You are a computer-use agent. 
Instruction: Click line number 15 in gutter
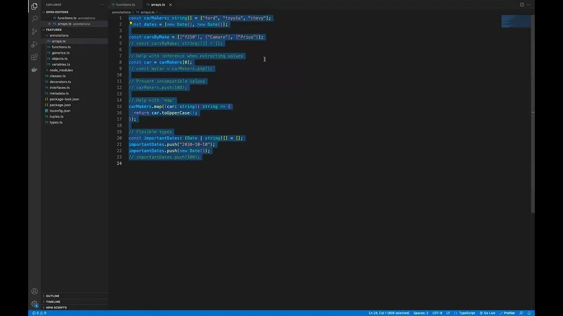click(119, 106)
